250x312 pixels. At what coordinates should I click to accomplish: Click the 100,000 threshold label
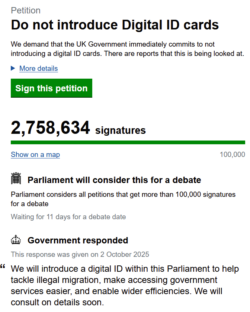232,154
